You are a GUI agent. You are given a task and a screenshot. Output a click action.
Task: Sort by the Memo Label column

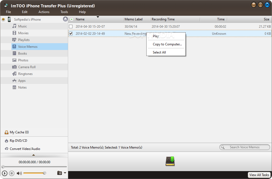tap(137, 19)
